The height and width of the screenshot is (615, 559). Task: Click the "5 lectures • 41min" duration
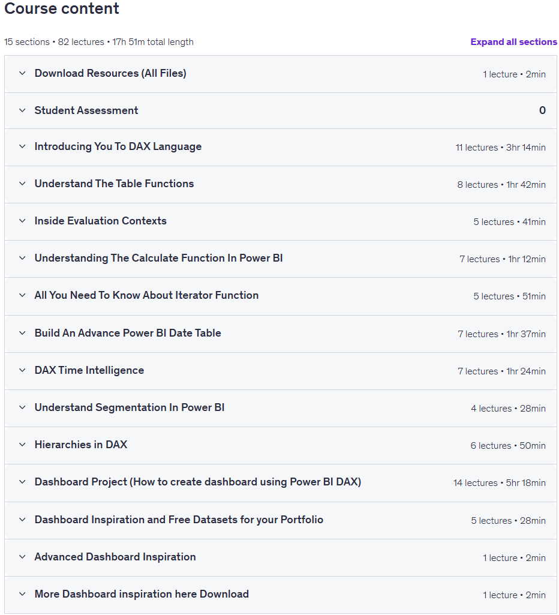coord(510,222)
